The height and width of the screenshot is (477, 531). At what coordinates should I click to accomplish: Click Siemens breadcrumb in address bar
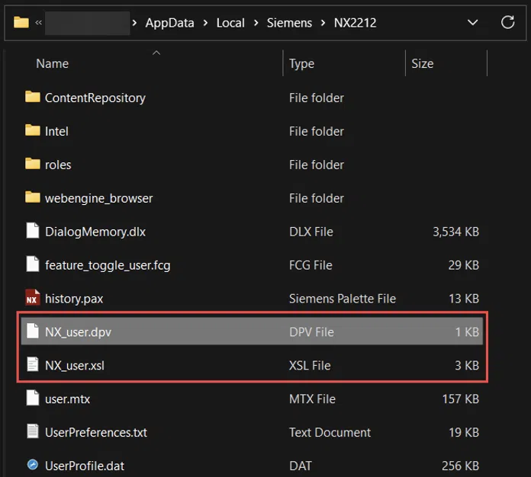pyautogui.click(x=289, y=23)
